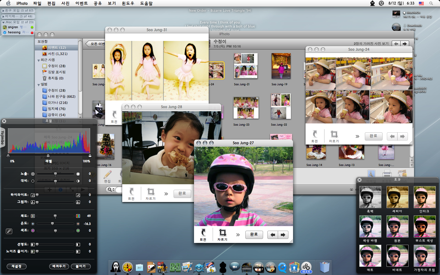Click the rotate icon in Soo Jung-27 window
This screenshot has width=440, height=275.
click(x=203, y=233)
